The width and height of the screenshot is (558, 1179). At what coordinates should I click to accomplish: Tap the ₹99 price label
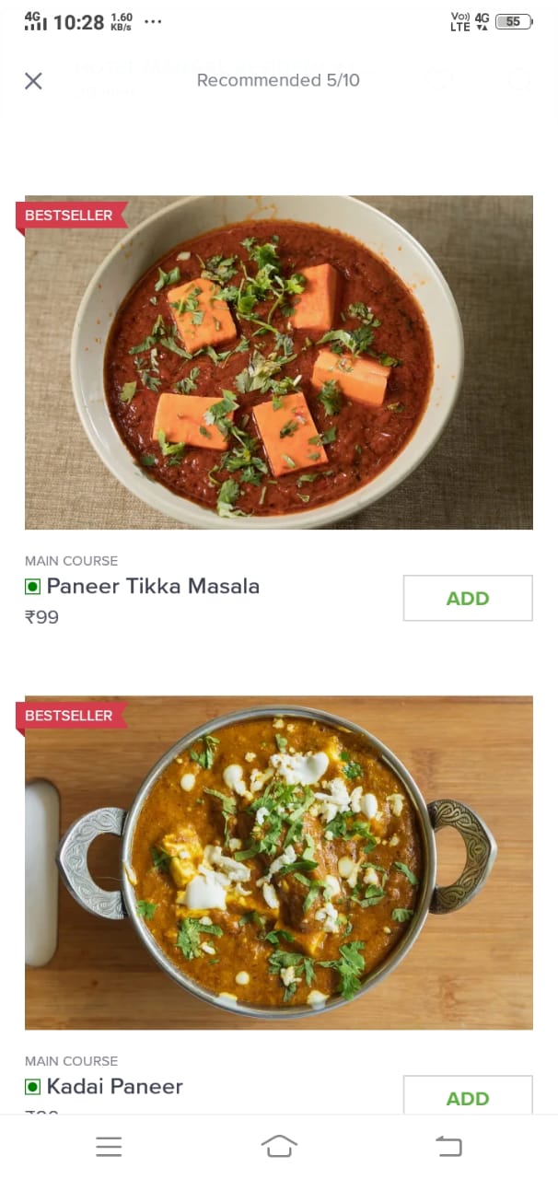pos(42,617)
